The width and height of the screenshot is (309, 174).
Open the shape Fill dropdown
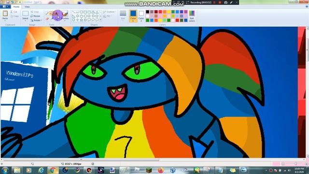(x=107, y=16)
